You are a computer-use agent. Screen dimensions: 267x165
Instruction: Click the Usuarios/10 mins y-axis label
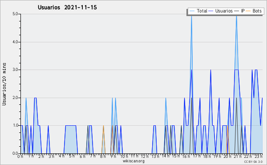pos(4,84)
